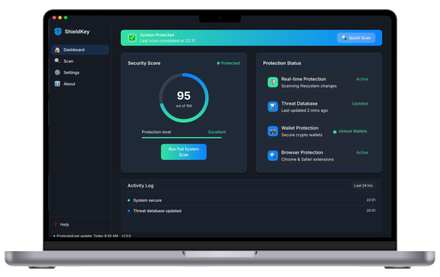Run Full System Scan

[184, 152]
